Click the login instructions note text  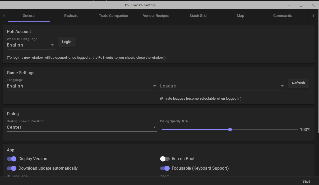86,57
